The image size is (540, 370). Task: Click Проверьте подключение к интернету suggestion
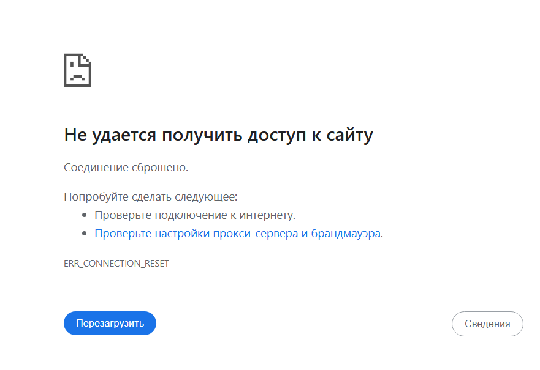(195, 215)
